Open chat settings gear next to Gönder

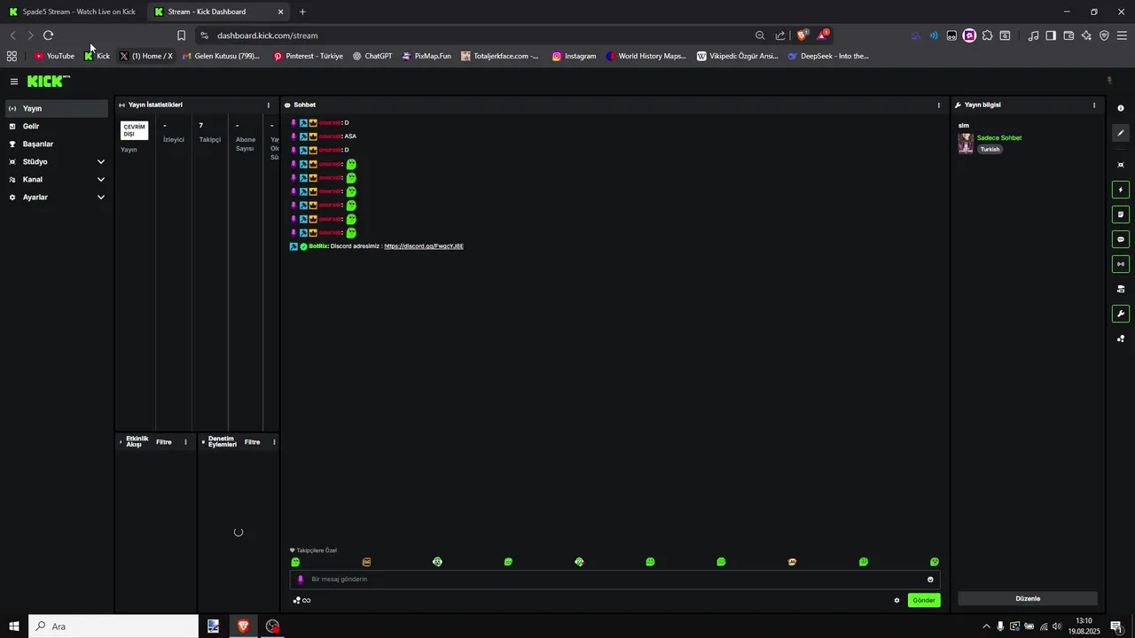896,601
